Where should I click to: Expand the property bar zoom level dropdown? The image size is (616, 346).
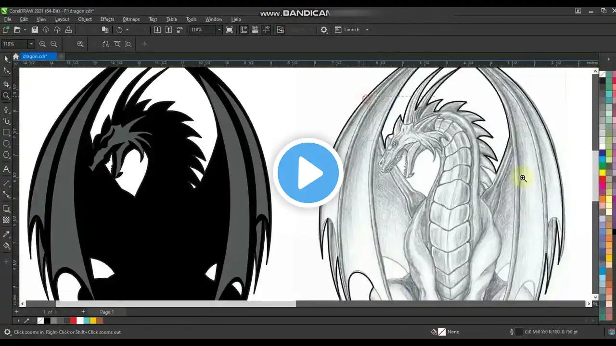pyautogui.click(x=31, y=44)
